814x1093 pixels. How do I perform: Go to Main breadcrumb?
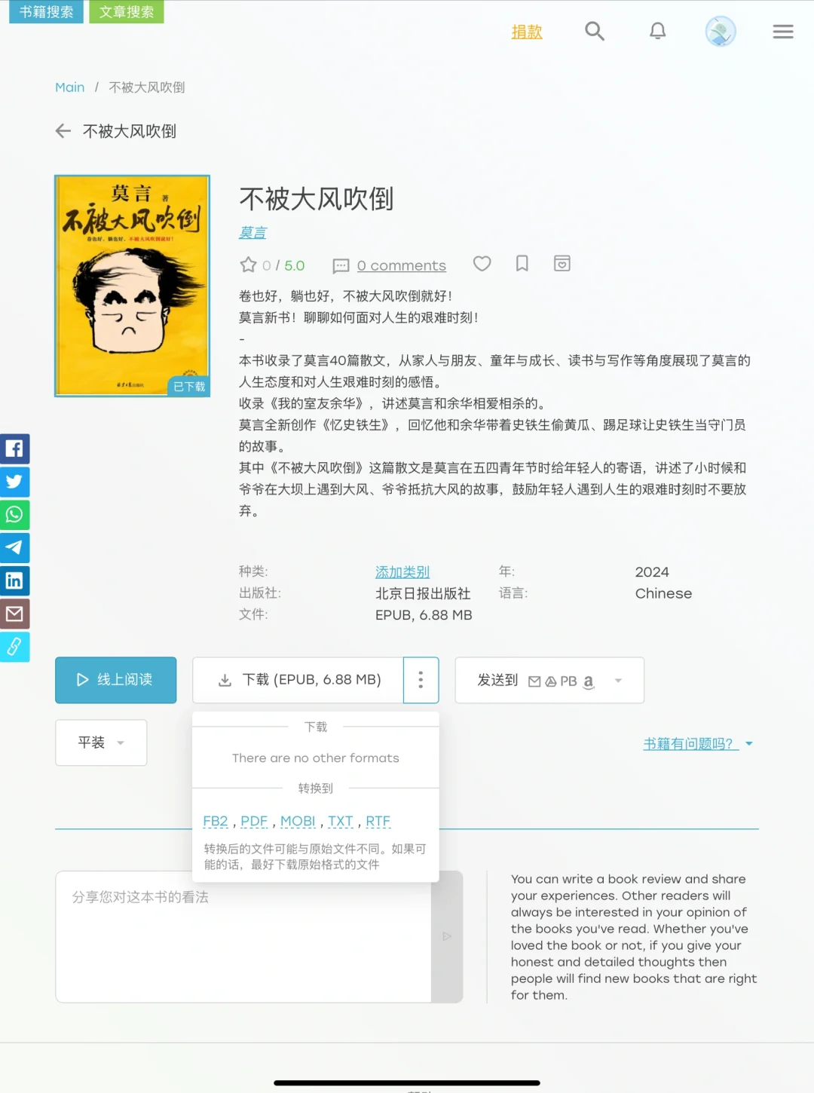point(70,87)
